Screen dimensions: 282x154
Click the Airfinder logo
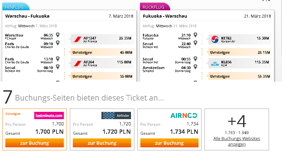point(116,116)
